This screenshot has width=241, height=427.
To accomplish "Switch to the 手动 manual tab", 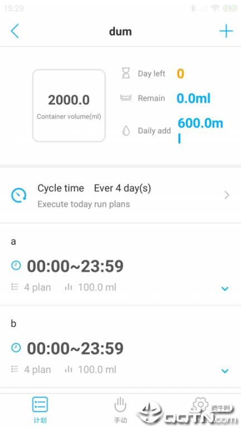I will click(x=120, y=410).
